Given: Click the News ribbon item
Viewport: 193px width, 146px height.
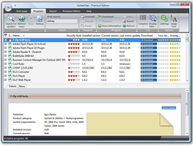Looking at the screenshot, I should pos(128,17).
